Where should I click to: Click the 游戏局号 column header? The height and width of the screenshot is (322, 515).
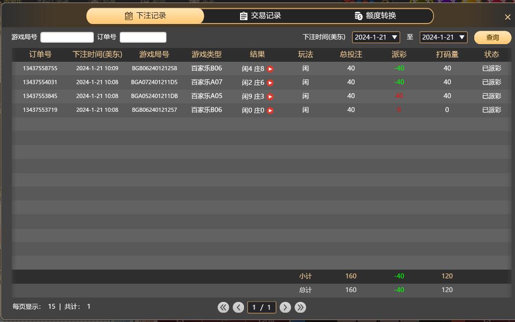click(x=154, y=54)
